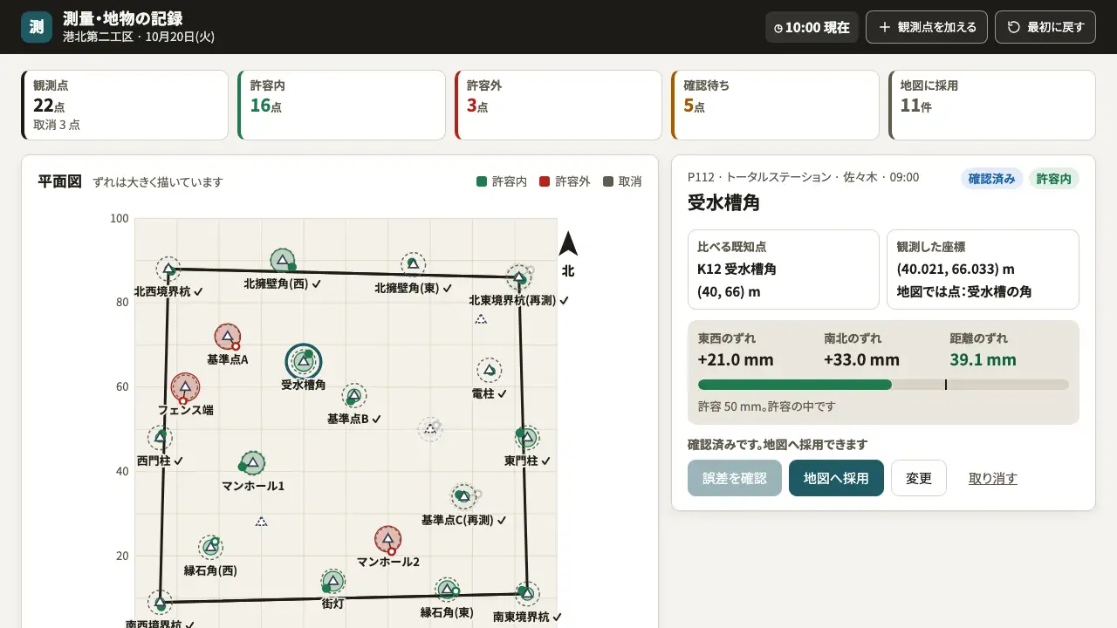Select the 基準点A out-of-tolerance marker

228,337
